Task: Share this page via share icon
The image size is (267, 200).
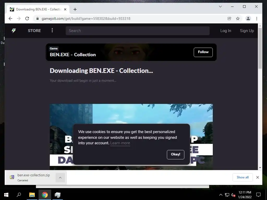Action: point(229,18)
